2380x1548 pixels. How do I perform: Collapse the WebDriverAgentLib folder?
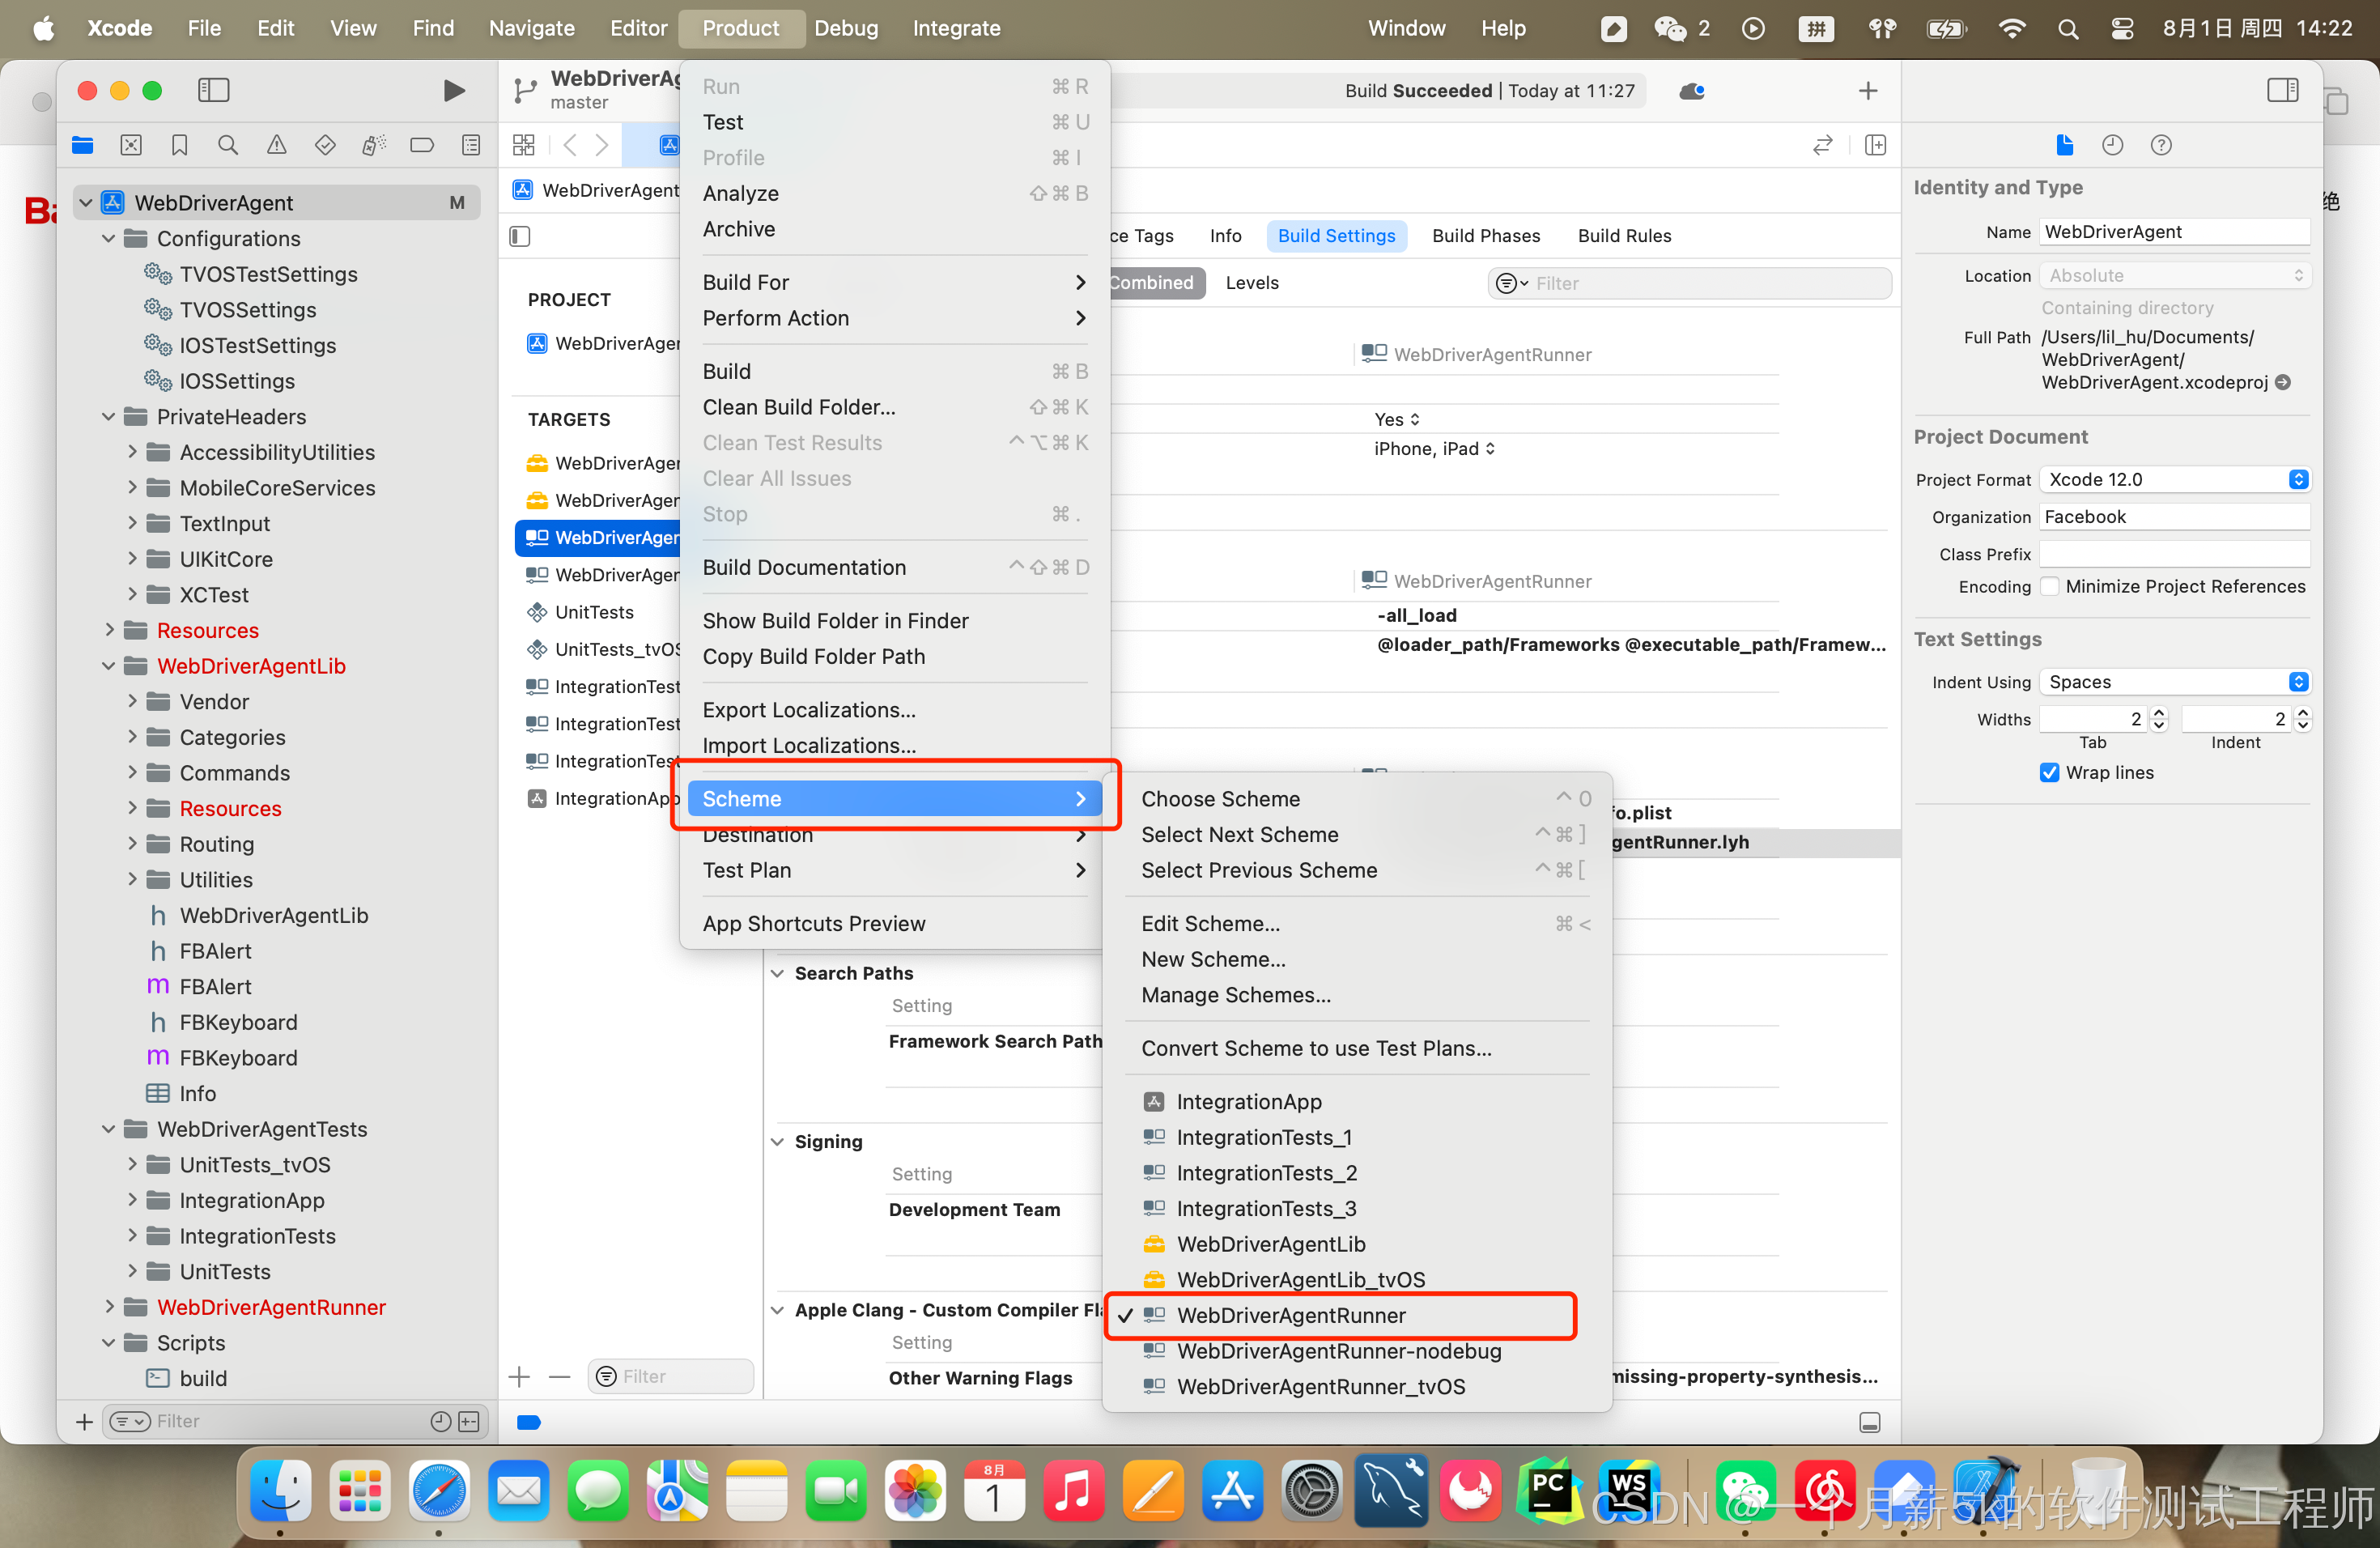click(109, 666)
